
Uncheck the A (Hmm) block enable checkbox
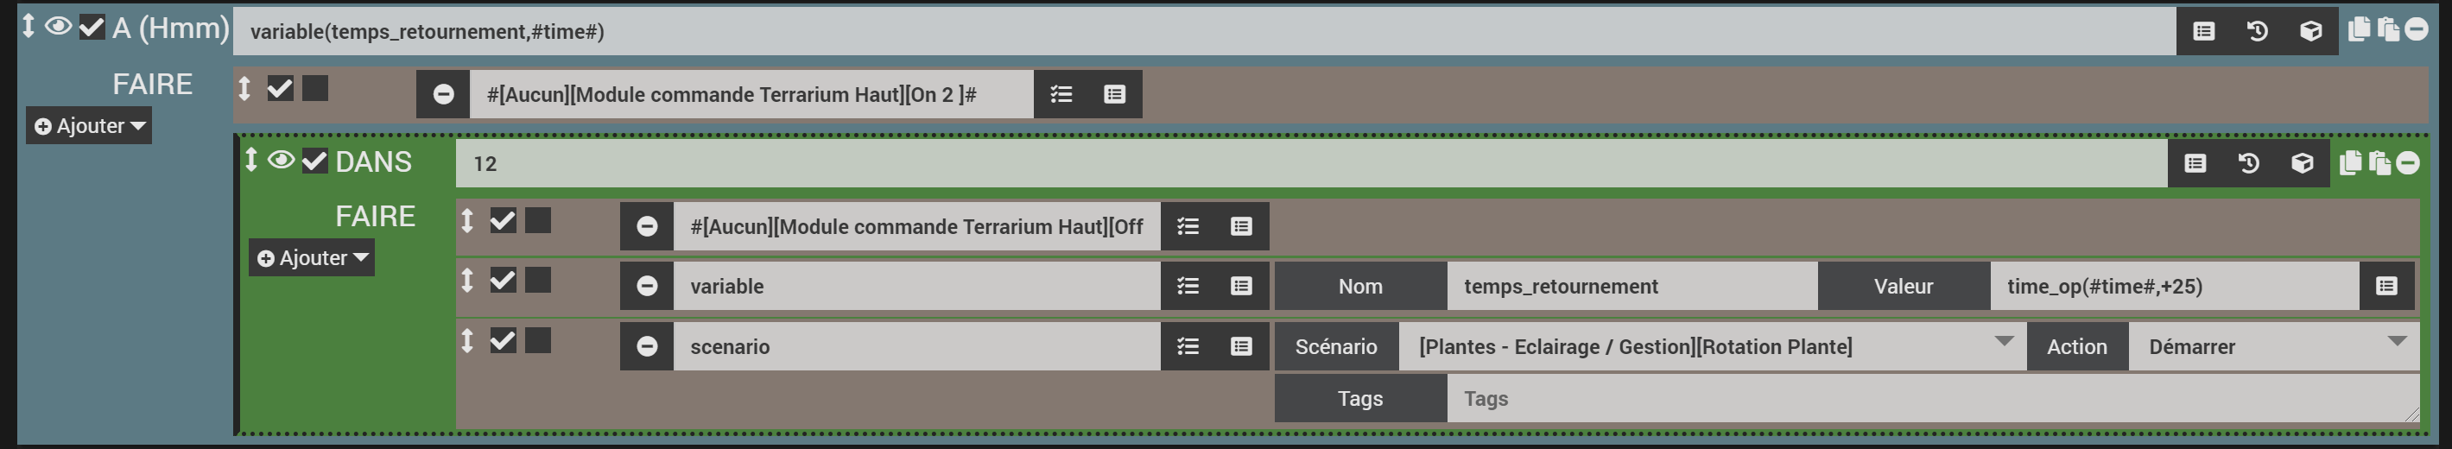[92, 28]
